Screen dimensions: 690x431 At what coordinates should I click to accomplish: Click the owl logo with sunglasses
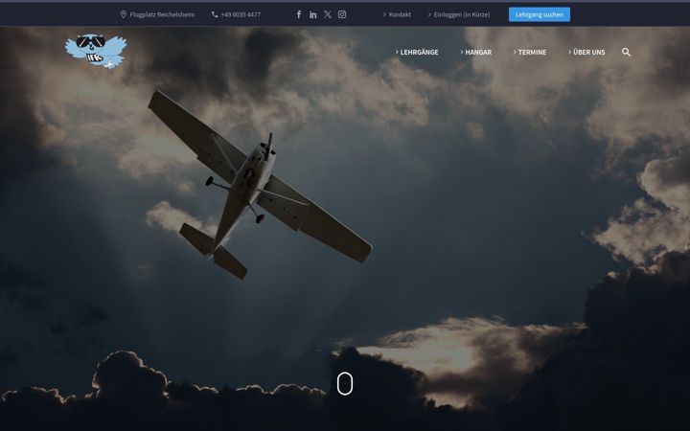(x=96, y=51)
